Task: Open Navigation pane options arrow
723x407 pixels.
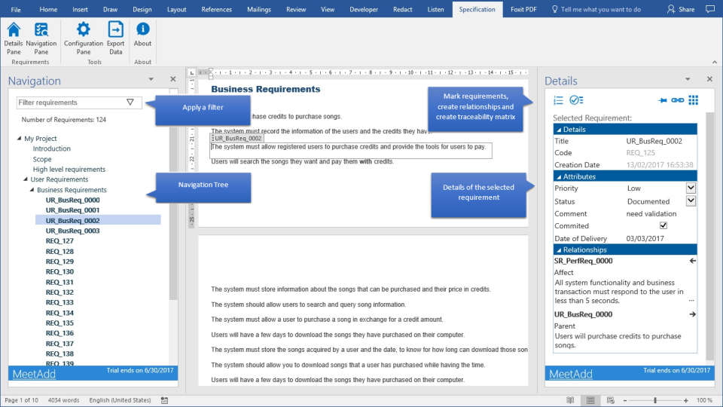Action: coord(151,79)
